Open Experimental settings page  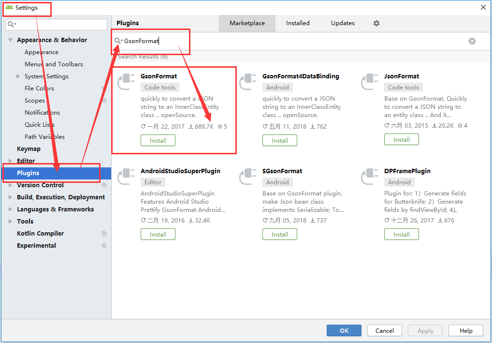tap(36, 246)
